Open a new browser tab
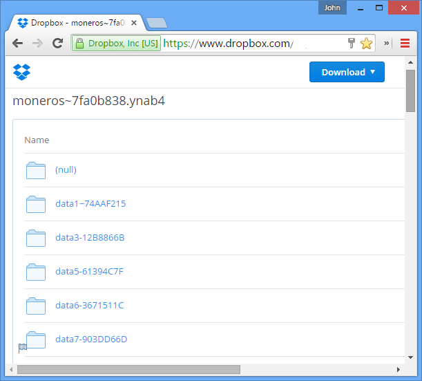The height and width of the screenshot is (381, 422). click(157, 23)
